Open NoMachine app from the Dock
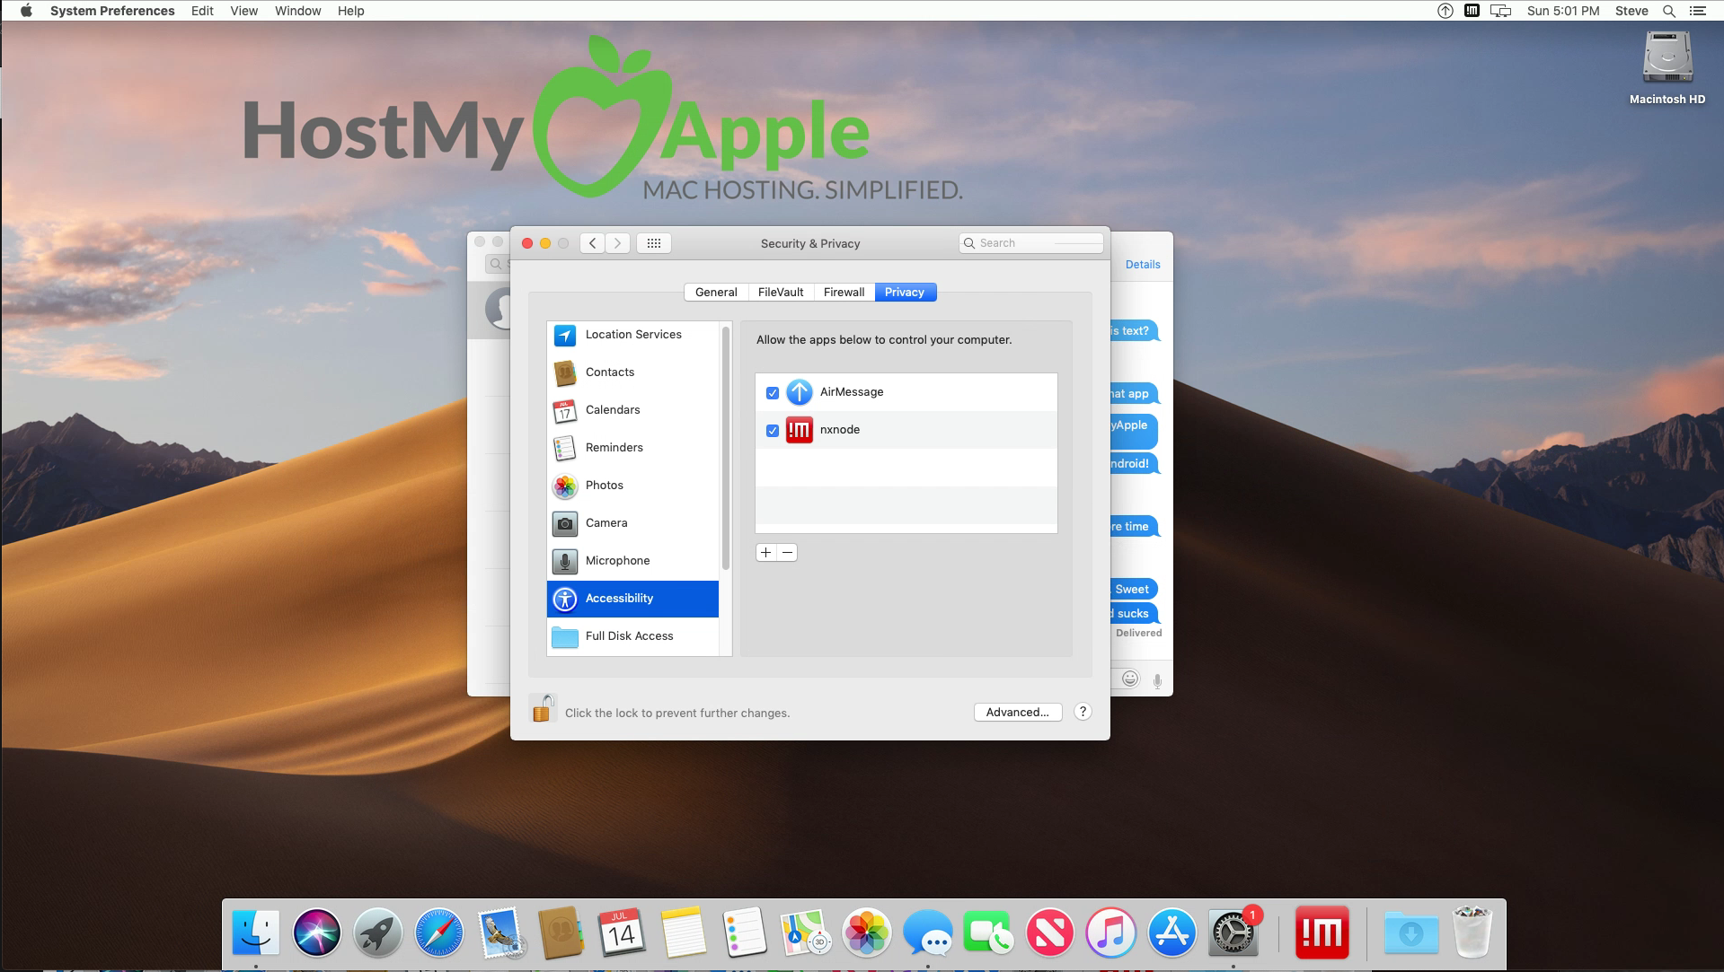This screenshot has height=972, width=1724. tap(1322, 933)
